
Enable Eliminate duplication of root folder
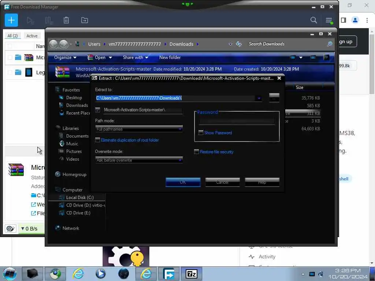tap(97, 140)
